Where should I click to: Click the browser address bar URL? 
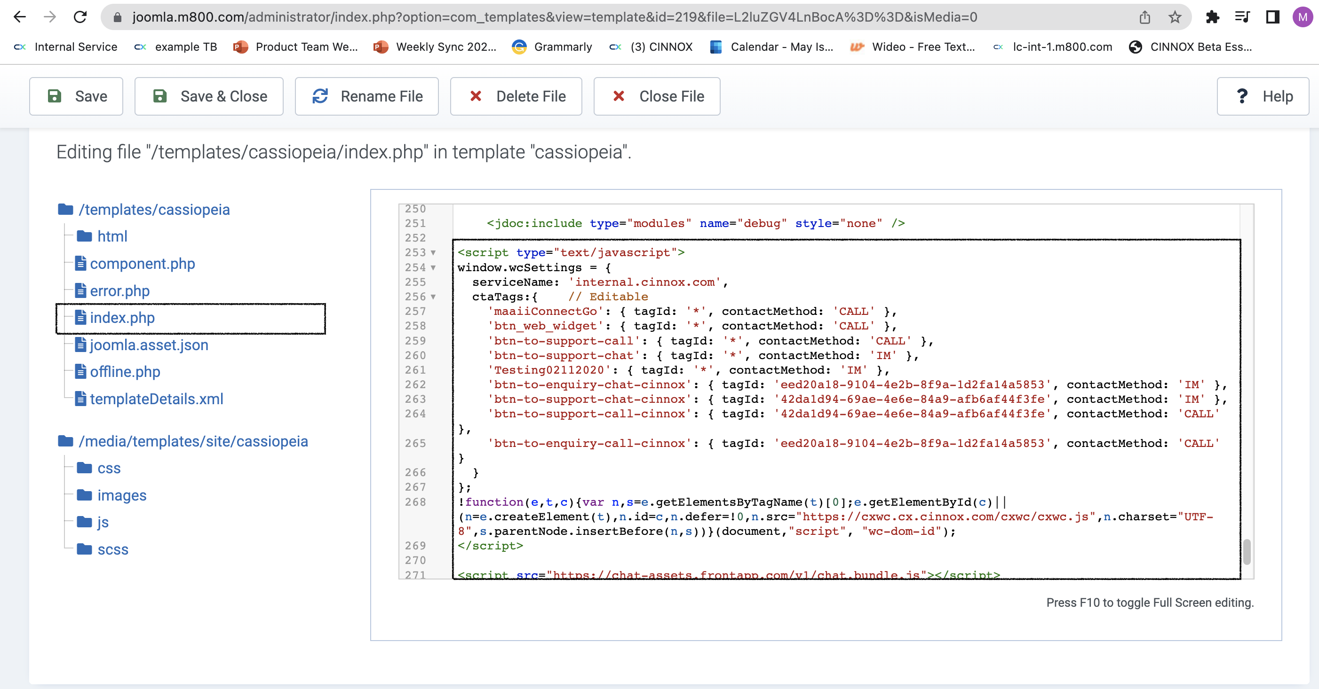(x=554, y=17)
